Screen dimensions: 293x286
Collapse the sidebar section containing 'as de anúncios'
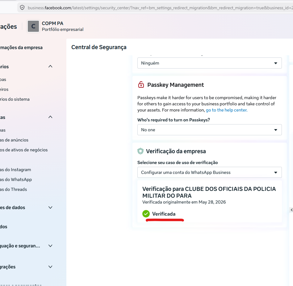(50, 117)
